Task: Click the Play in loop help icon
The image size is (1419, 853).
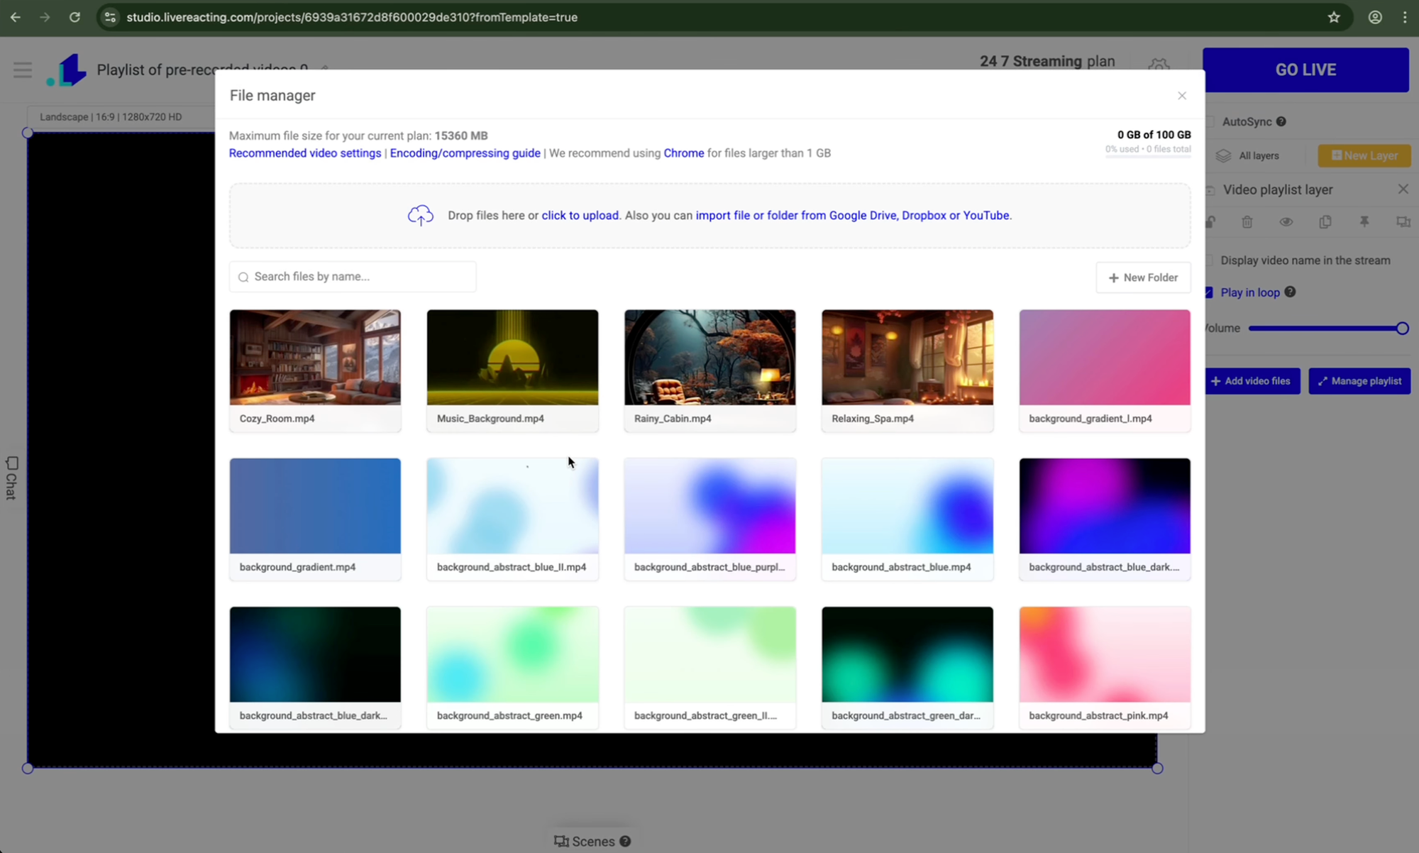Action: [1290, 292]
